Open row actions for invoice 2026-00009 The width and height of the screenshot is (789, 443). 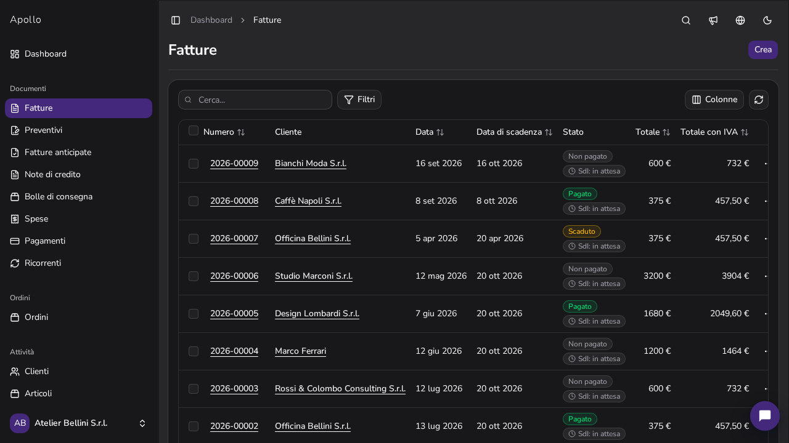(766, 164)
